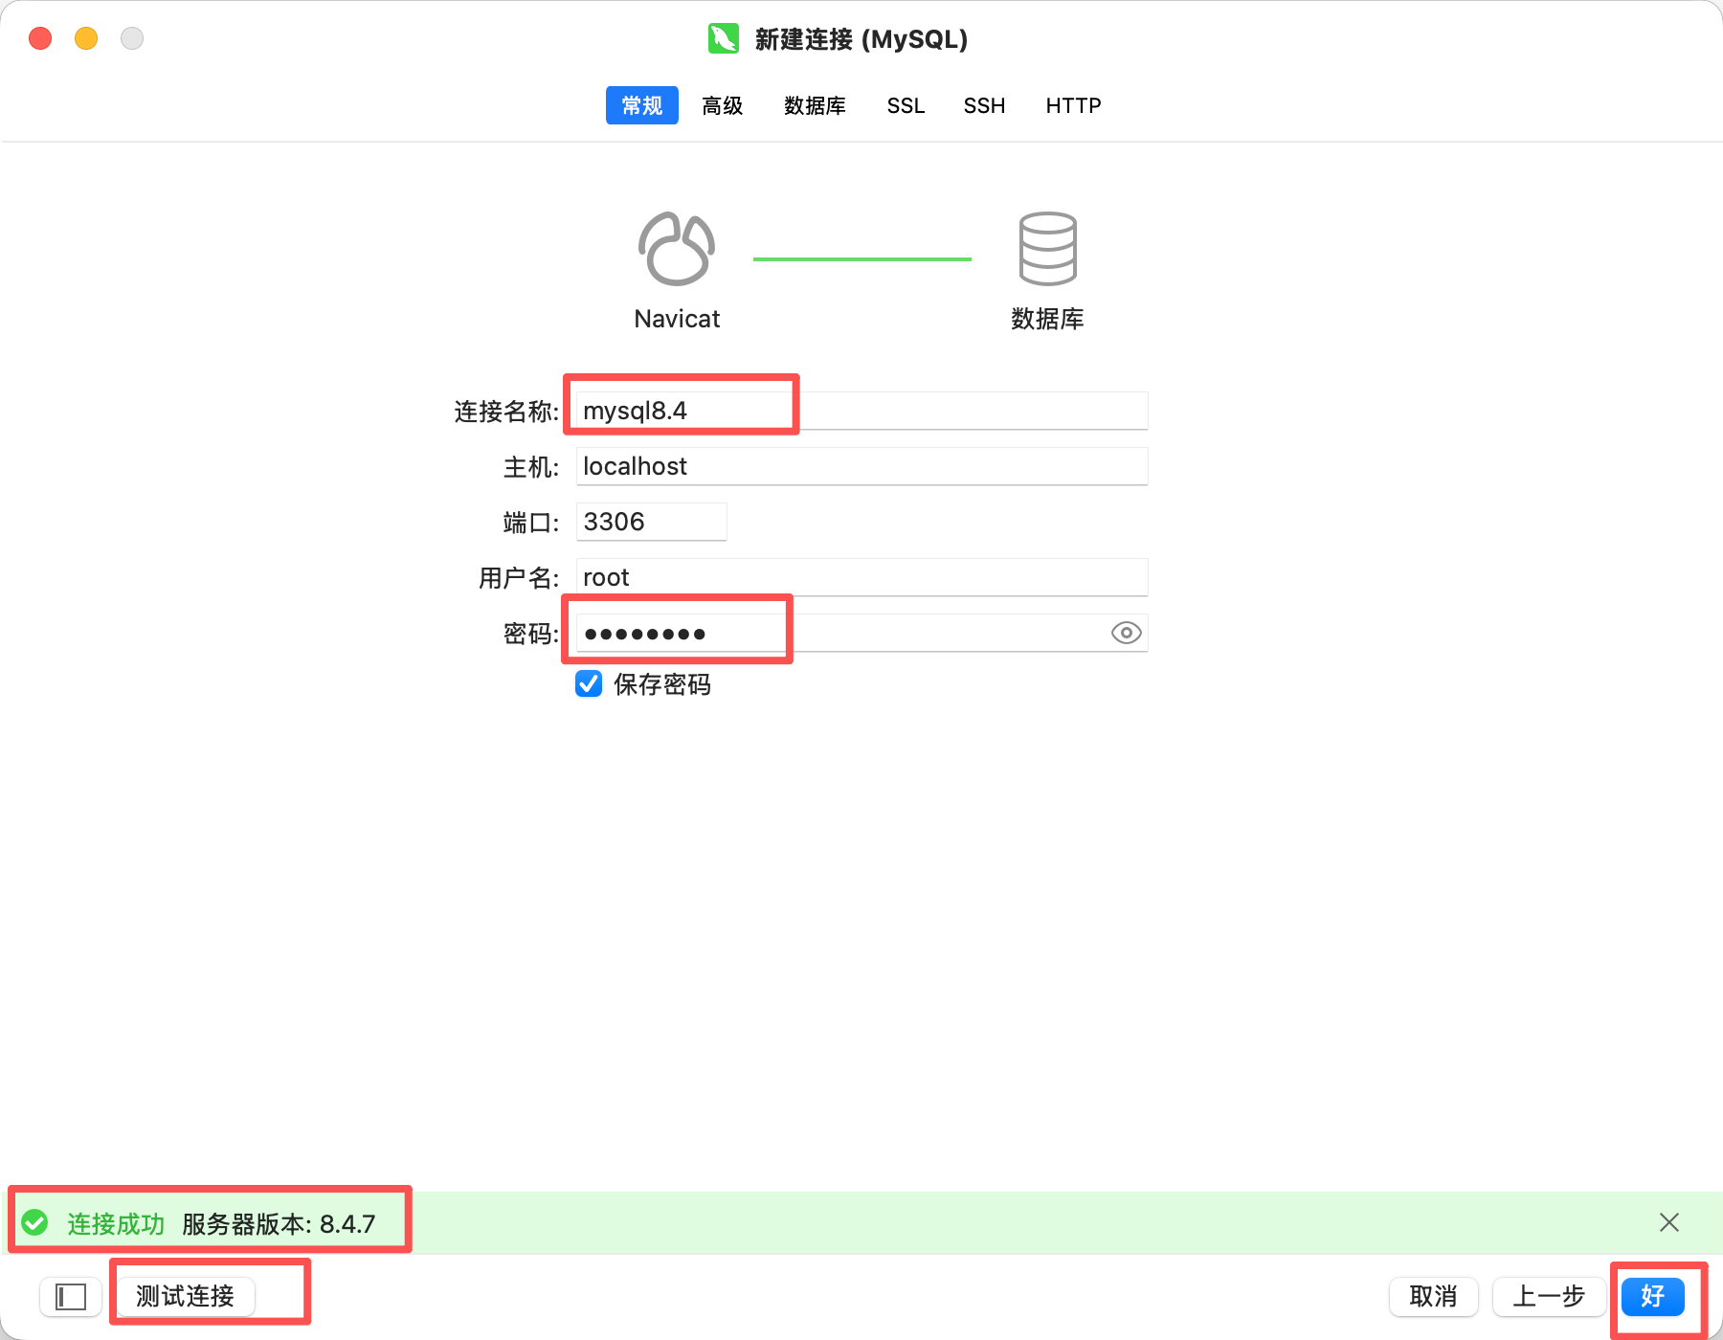Go back with 上一步 button

click(x=1548, y=1296)
